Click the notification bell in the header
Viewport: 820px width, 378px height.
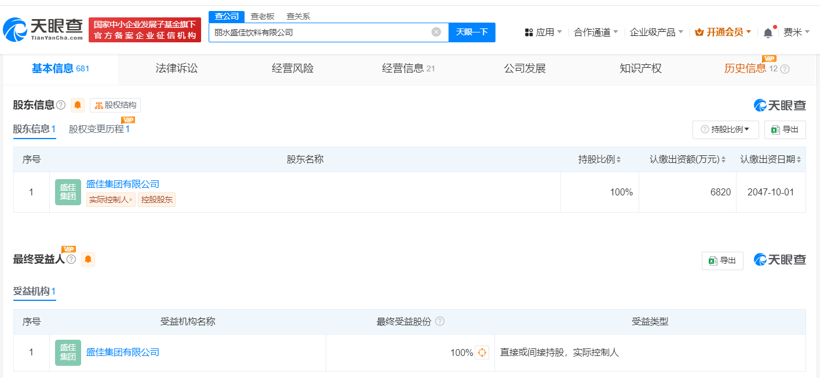pyautogui.click(x=768, y=32)
